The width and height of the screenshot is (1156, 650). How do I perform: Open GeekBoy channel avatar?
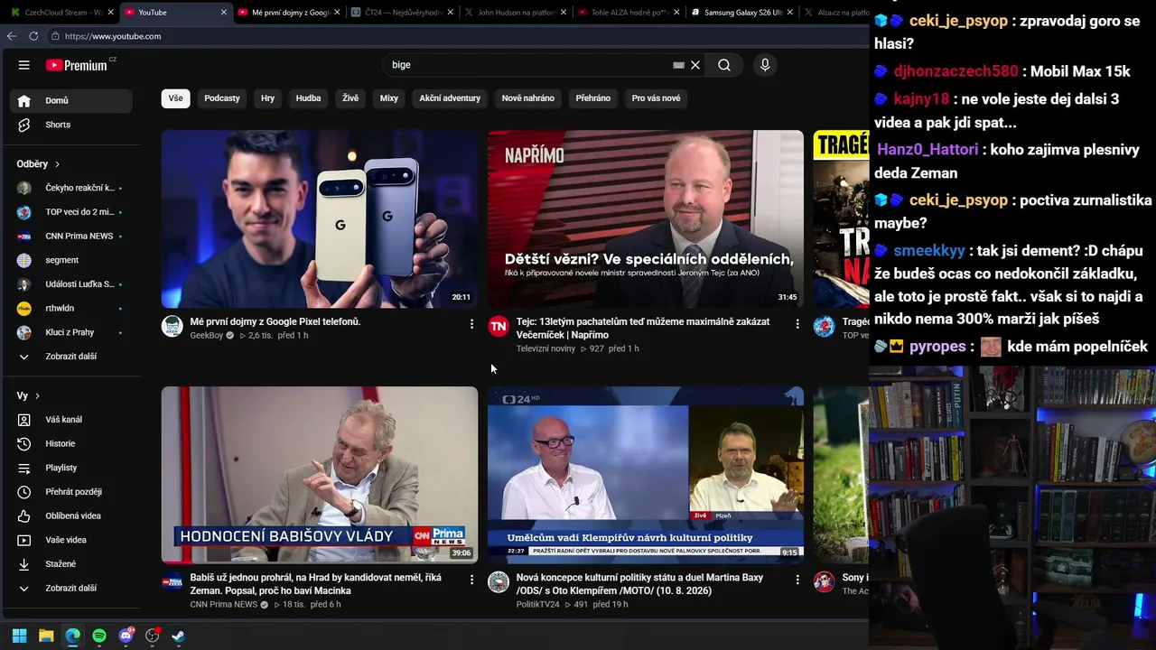[172, 326]
